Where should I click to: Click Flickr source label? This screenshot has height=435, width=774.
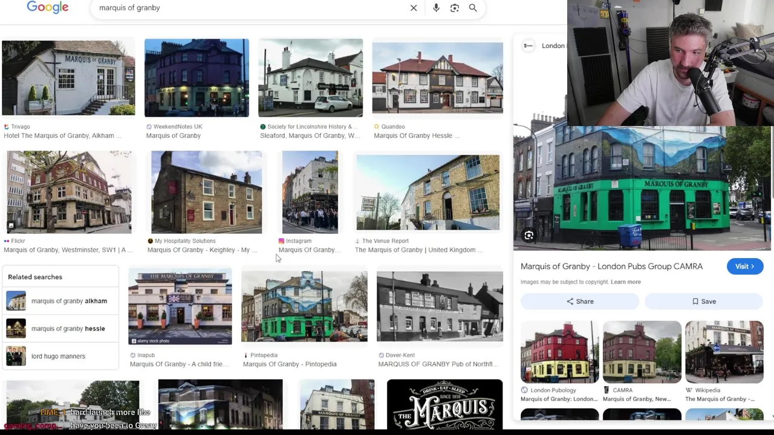click(18, 241)
